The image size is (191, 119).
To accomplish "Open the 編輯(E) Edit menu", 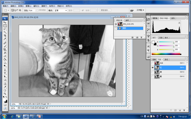I will [x=13, y=6].
